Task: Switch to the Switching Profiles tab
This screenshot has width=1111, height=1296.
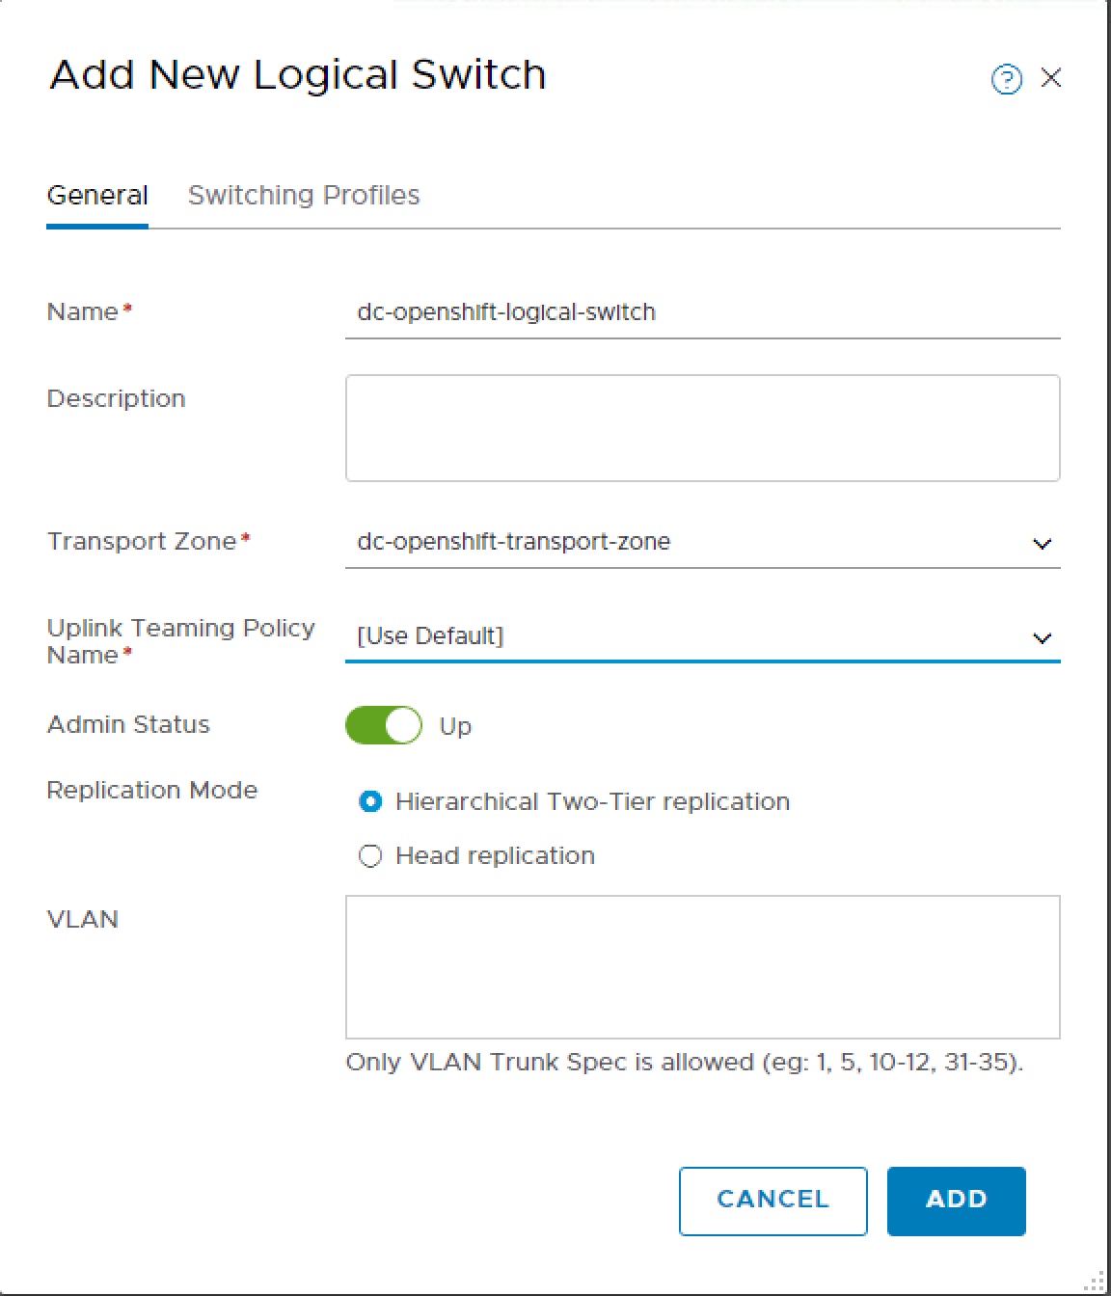Action: pos(304,195)
